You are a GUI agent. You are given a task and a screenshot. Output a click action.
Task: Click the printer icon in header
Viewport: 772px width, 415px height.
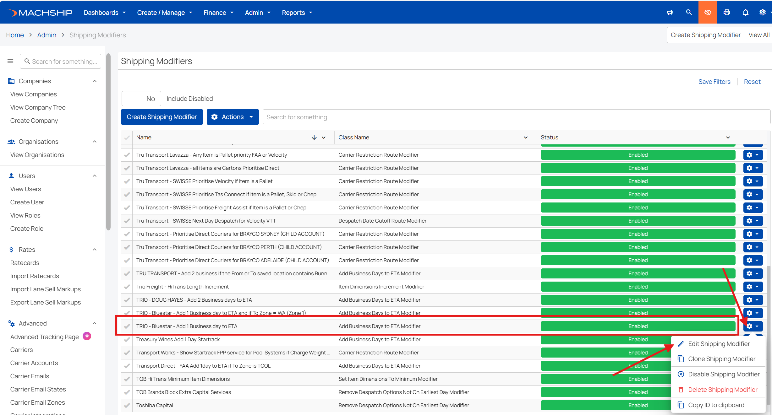pyautogui.click(x=726, y=12)
